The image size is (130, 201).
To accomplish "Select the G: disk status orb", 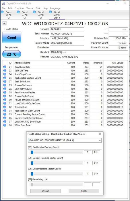I will click(x=34, y=12).
